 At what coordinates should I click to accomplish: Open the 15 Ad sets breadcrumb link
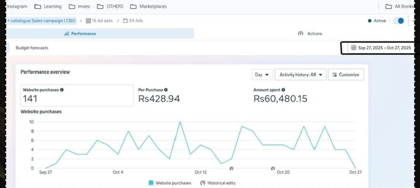(x=99, y=20)
